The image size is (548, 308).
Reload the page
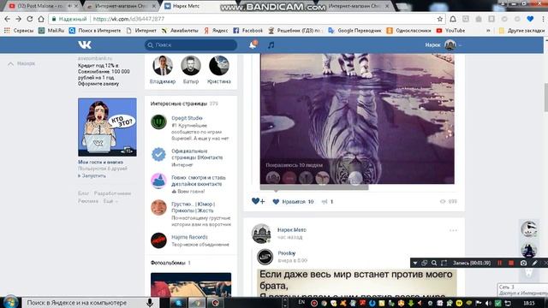30,19
